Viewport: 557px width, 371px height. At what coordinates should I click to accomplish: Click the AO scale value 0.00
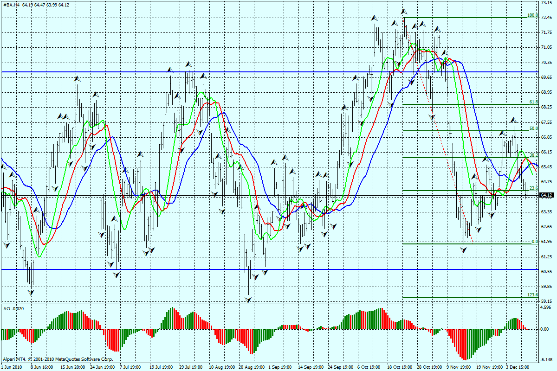pyautogui.click(x=545, y=329)
